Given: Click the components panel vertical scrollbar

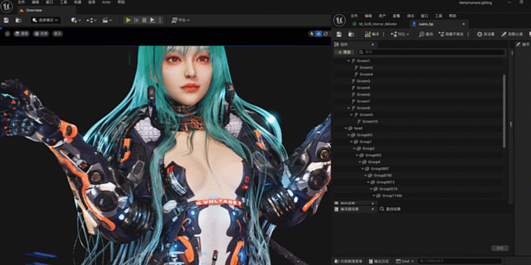Looking at the screenshot, I should [504, 112].
